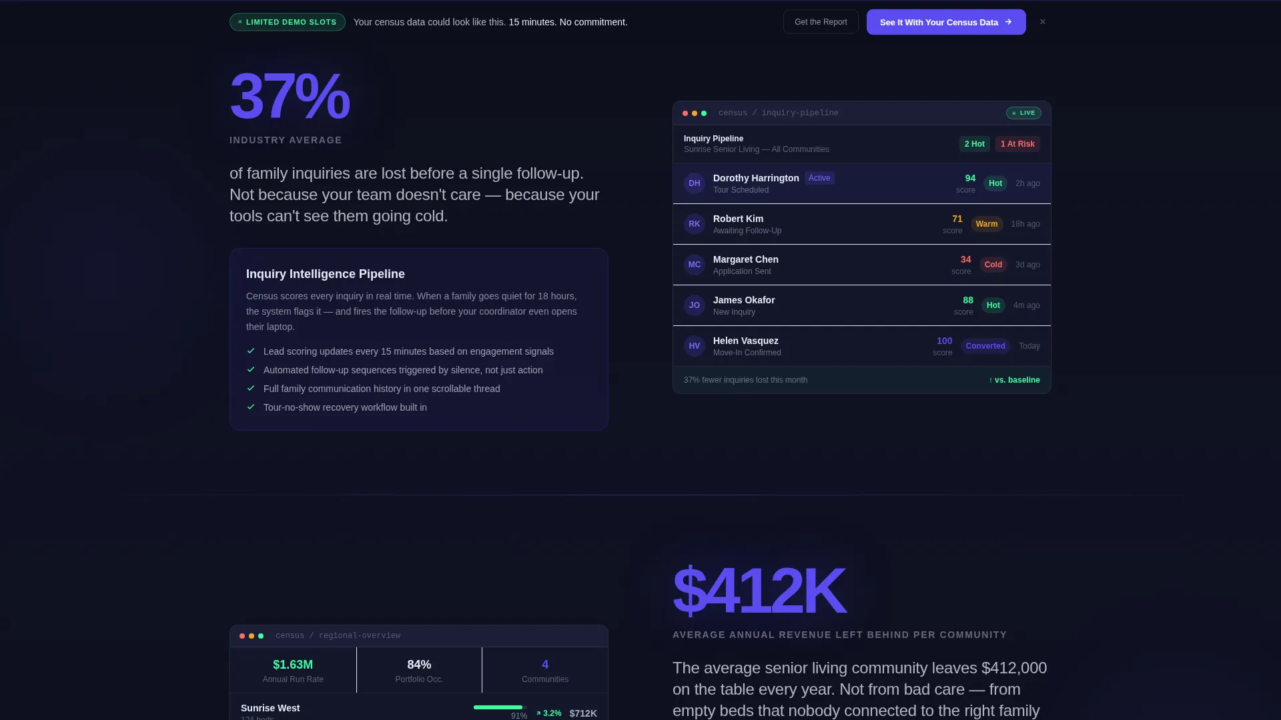
Task: Click 37% fewer inquiries lost this month
Action: 745,380
